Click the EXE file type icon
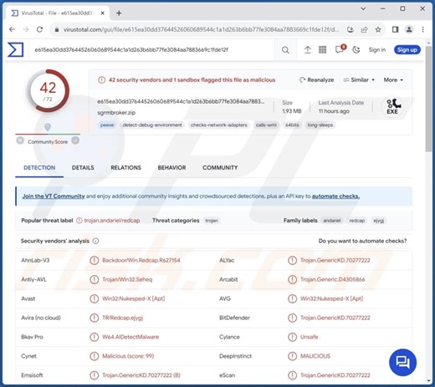 click(x=392, y=107)
